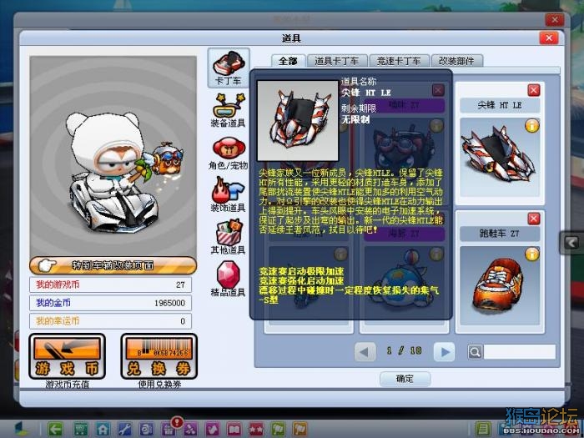Screen dimensions: 584x438
Task: Switch to the 竞速卡丁车 tab
Action: pos(399,61)
